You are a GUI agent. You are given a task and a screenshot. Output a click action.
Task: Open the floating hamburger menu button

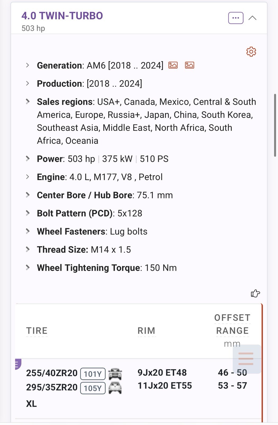coord(246,359)
